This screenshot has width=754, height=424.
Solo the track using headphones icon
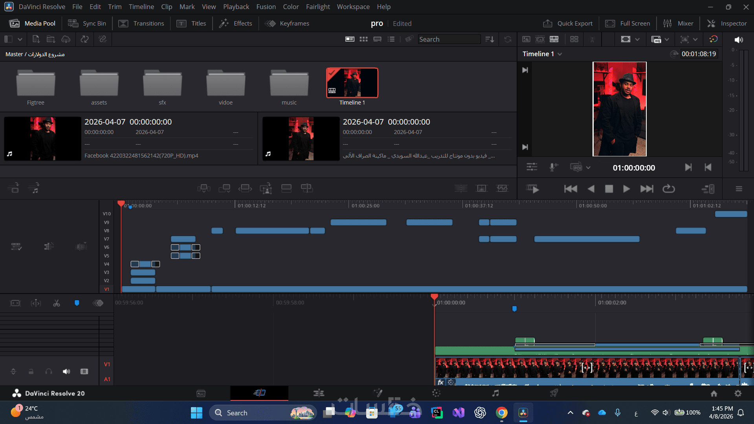(x=49, y=371)
